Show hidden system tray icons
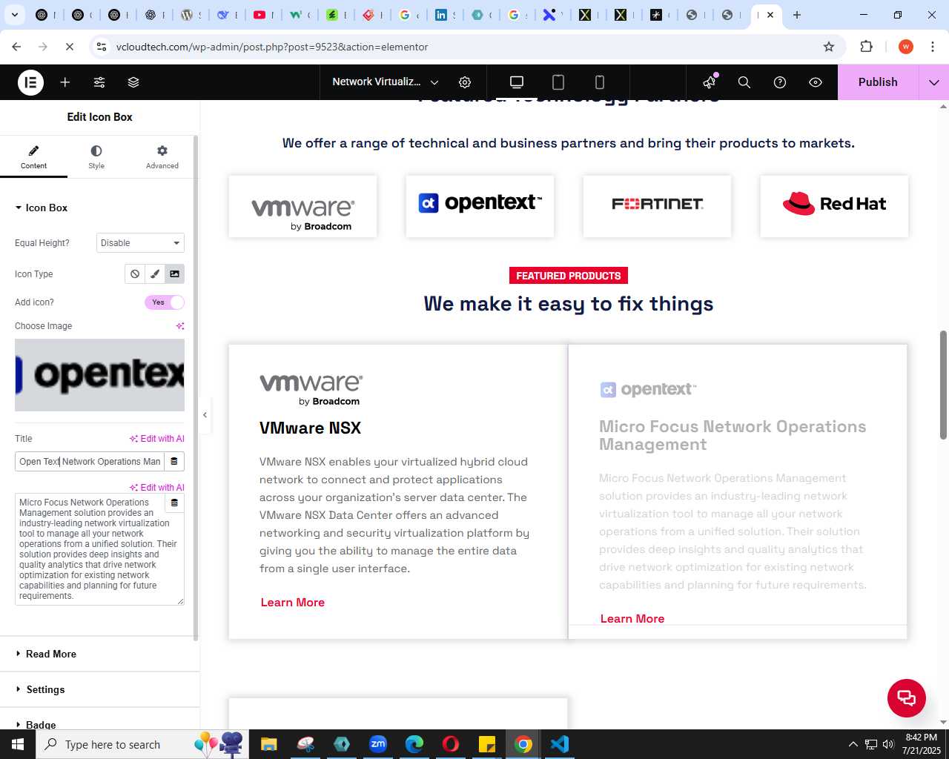 coord(853,744)
